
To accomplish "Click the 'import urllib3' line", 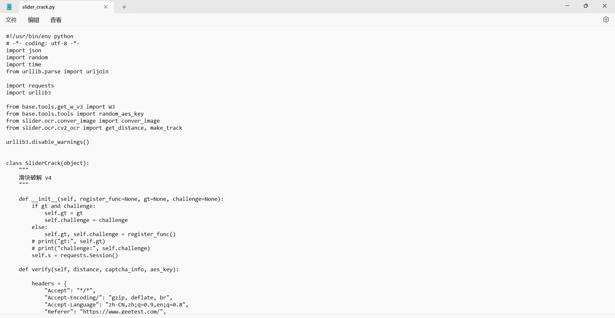I will (x=29, y=93).
